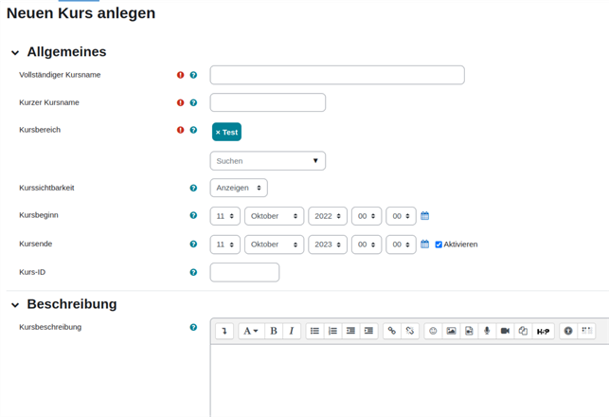Show more editor toolbar buttons
Image resolution: width=609 pixels, height=417 pixels.
(x=224, y=331)
